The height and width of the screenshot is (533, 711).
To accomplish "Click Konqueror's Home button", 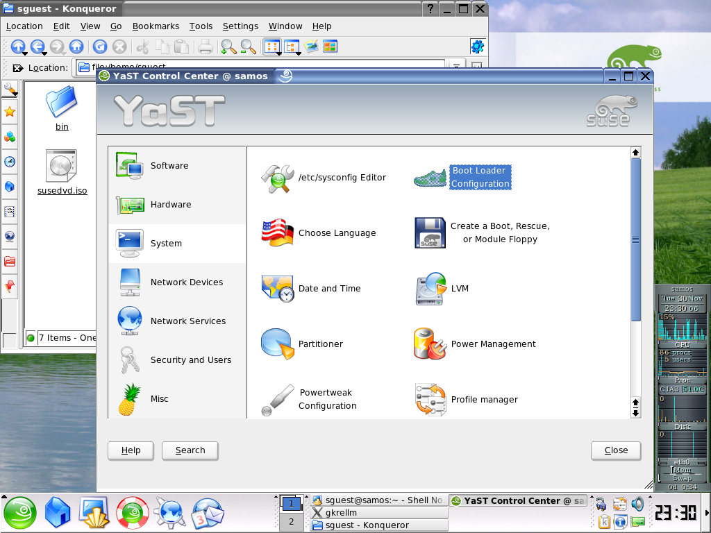I will [x=76, y=46].
